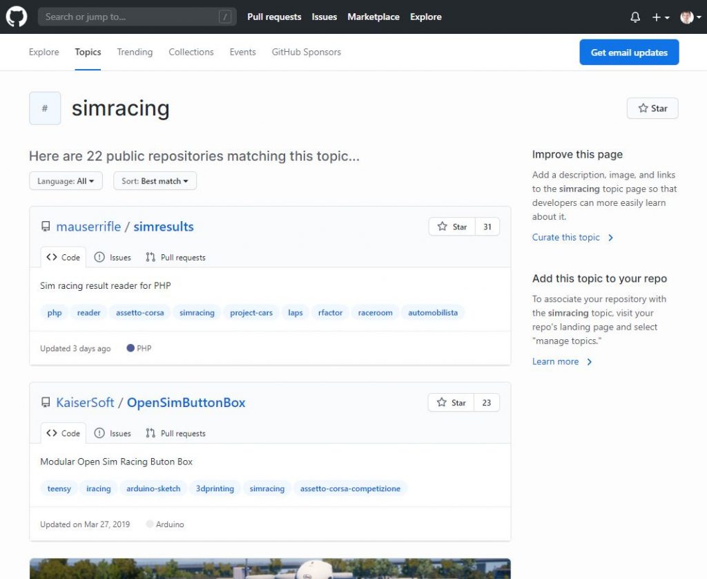Click the laps topic tag
Viewport: 707px width, 579px height.
tap(296, 312)
